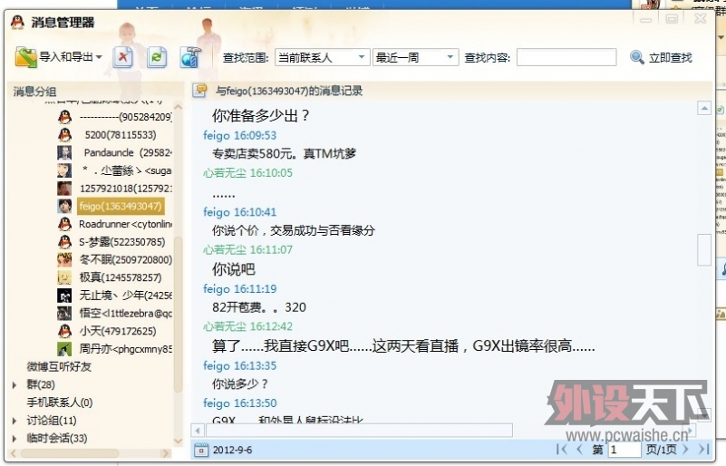Select contact 小蕾絲 in the list

[x=126, y=170]
